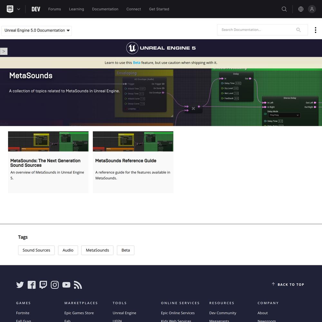Click the GAMES footer column heading

tap(24, 303)
